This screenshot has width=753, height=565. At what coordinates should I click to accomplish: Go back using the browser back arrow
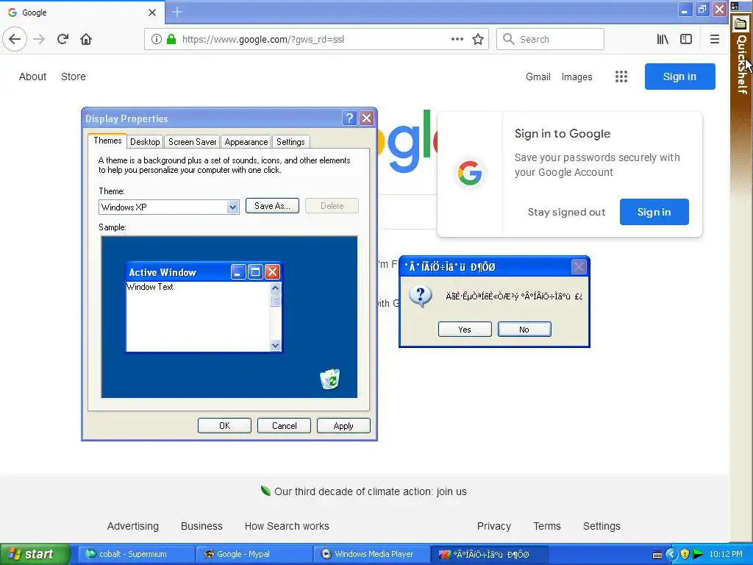click(15, 39)
